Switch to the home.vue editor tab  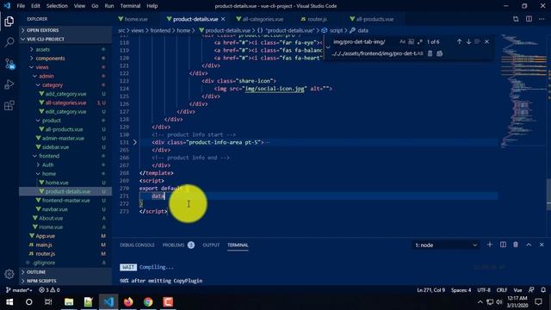click(x=136, y=19)
